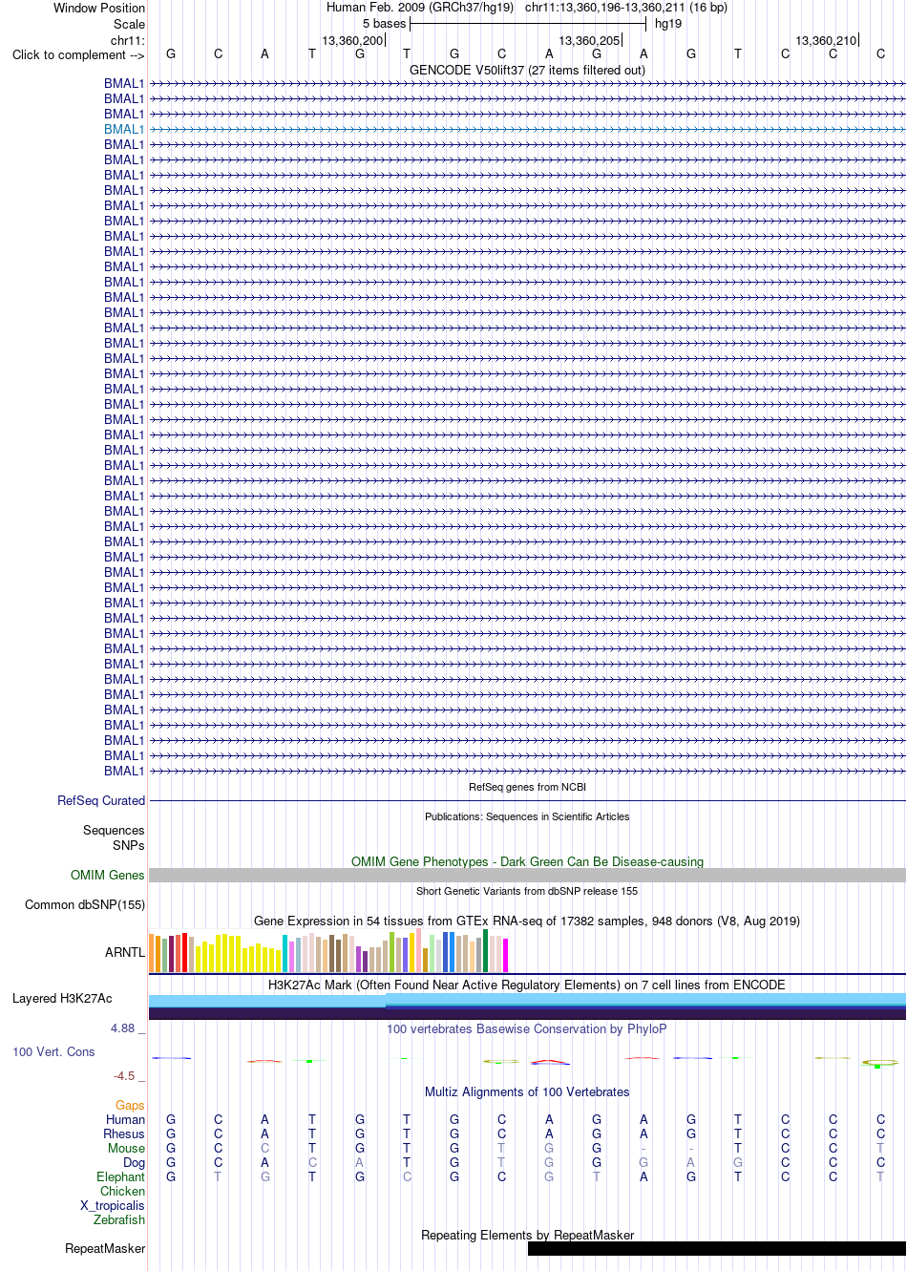Image resolution: width=907 pixels, height=1271 pixels.
Task: Select the Chicken alignment row label
Action: 123,1191
